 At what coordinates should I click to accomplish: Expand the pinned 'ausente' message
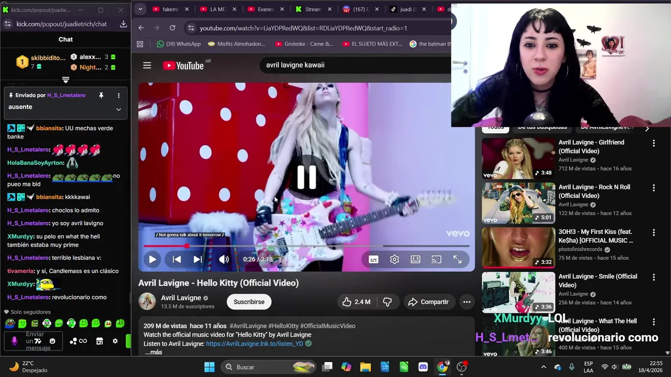coord(118,109)
